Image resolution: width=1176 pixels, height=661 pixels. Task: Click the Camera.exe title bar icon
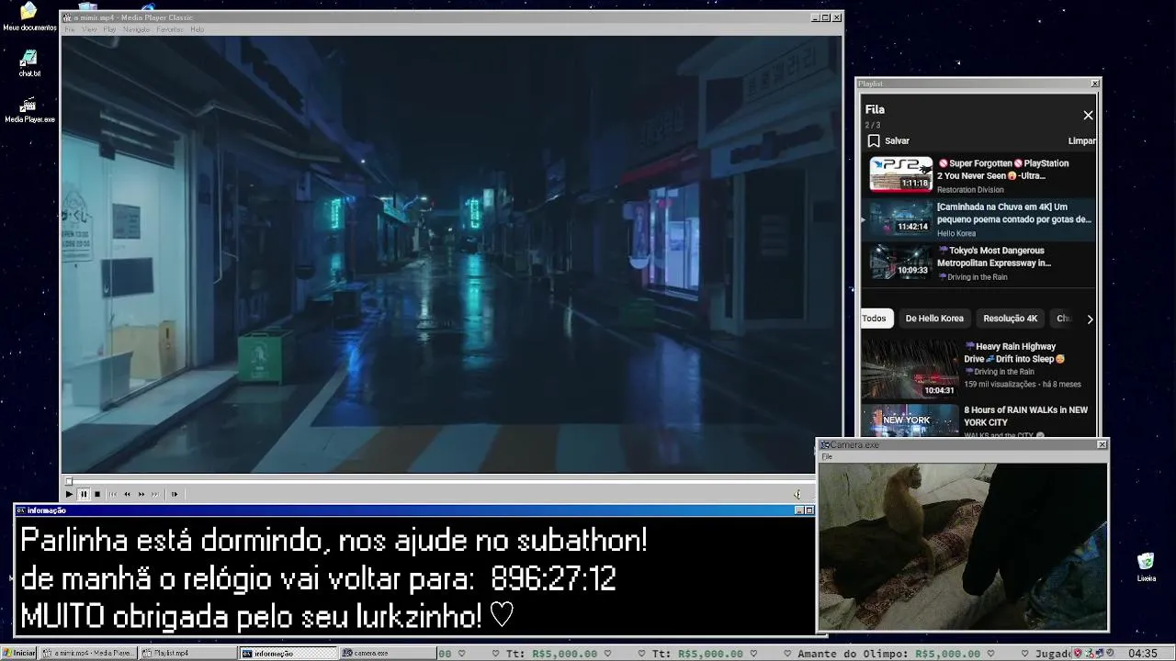[825, 445]
